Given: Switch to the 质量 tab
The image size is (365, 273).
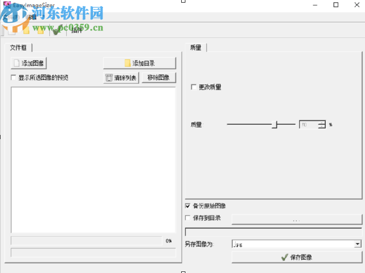Looking at the screenshot, I should 195,47.
